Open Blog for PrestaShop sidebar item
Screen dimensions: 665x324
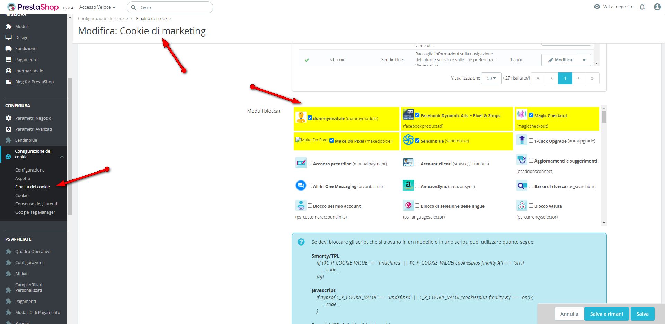click(34, 82)
